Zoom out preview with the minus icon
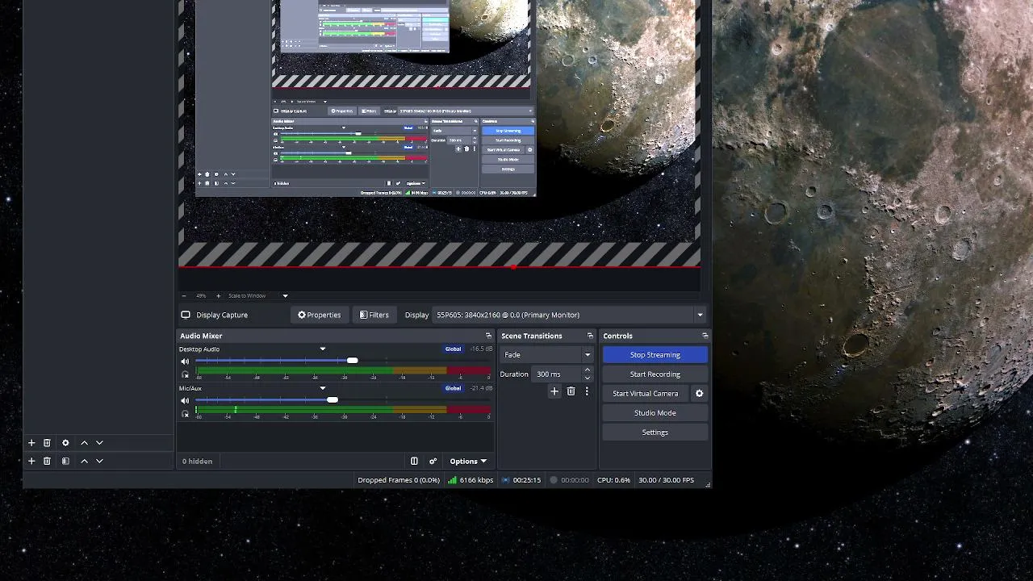This screenshot has height=581, width=1033. 183,296
